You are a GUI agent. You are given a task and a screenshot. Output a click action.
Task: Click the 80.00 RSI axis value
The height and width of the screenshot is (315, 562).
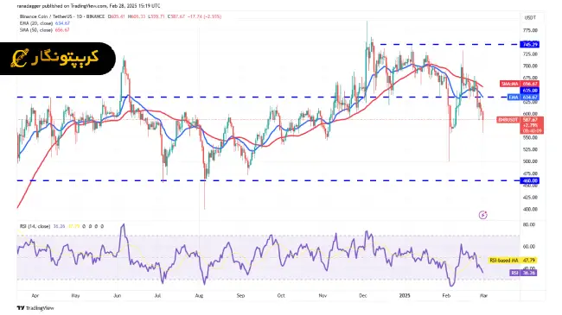pyautogui.click(x=529, y=224)
